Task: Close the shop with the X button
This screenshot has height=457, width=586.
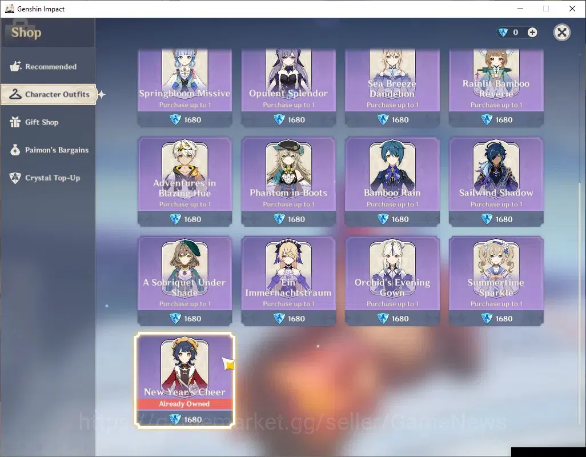Action: point(561,33)
